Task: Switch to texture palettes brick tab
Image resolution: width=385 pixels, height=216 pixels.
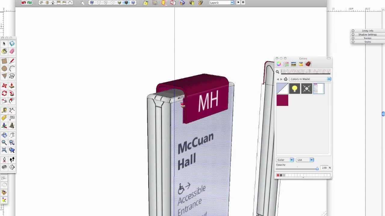Action: coord(308,64)
